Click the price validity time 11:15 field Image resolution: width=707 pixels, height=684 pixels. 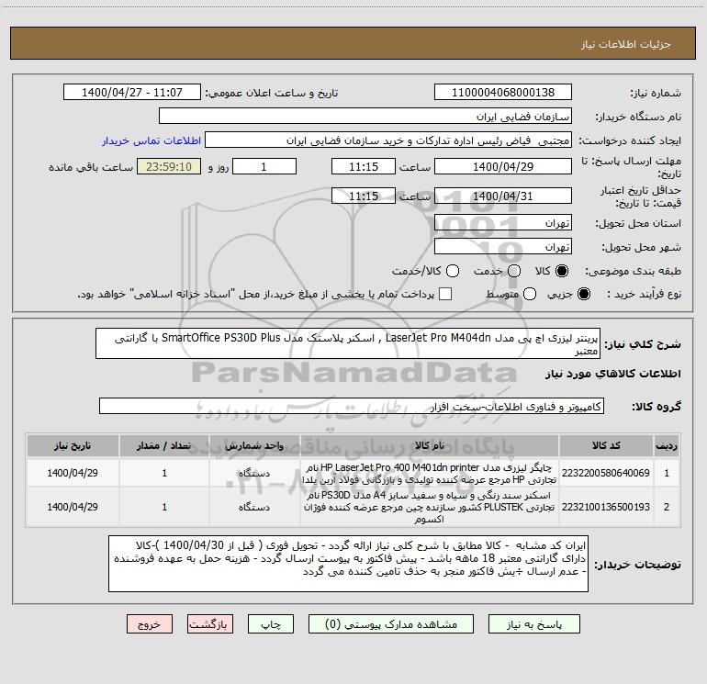click(364, 196)
